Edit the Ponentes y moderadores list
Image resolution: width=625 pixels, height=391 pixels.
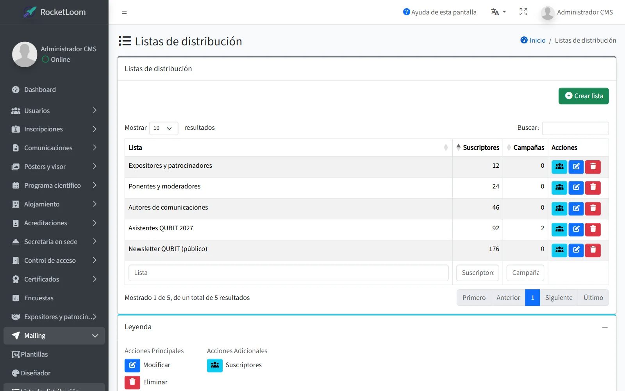tap(576, 188)
